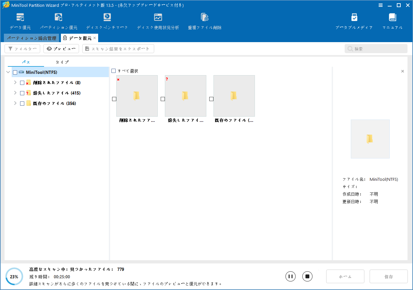The height and width of the screenshot is (290, 413).
Task: Enable the すべて選択 (select all) checkbox
Action: coord(113,71)
